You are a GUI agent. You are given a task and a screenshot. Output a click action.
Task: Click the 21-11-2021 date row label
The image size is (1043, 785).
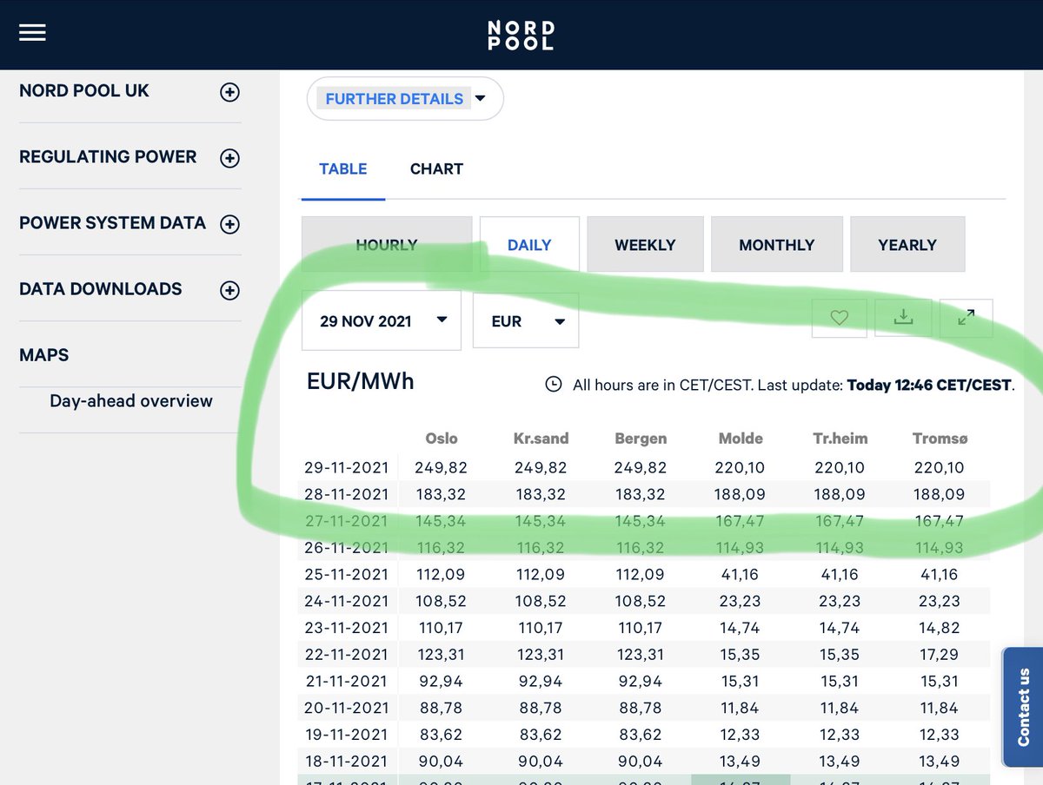coord(346,681)
